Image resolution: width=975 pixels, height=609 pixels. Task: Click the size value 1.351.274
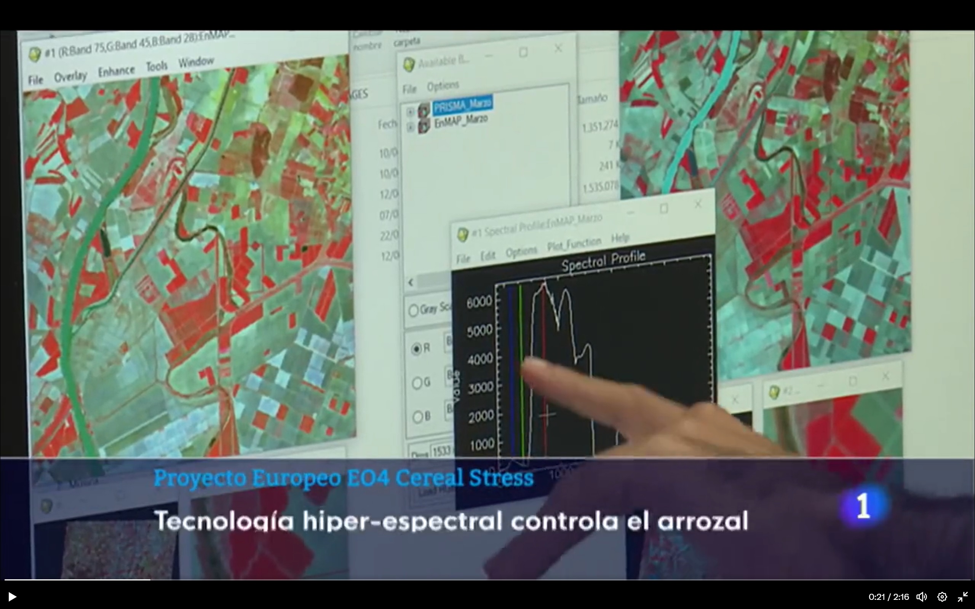pyautogui.click(x=599, y=126)
